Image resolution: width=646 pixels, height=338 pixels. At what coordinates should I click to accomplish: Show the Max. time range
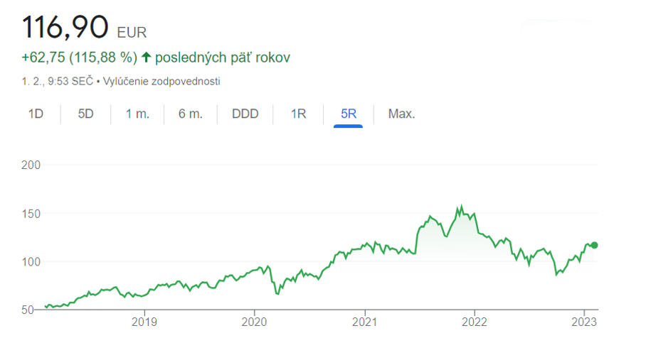point(401,114)
